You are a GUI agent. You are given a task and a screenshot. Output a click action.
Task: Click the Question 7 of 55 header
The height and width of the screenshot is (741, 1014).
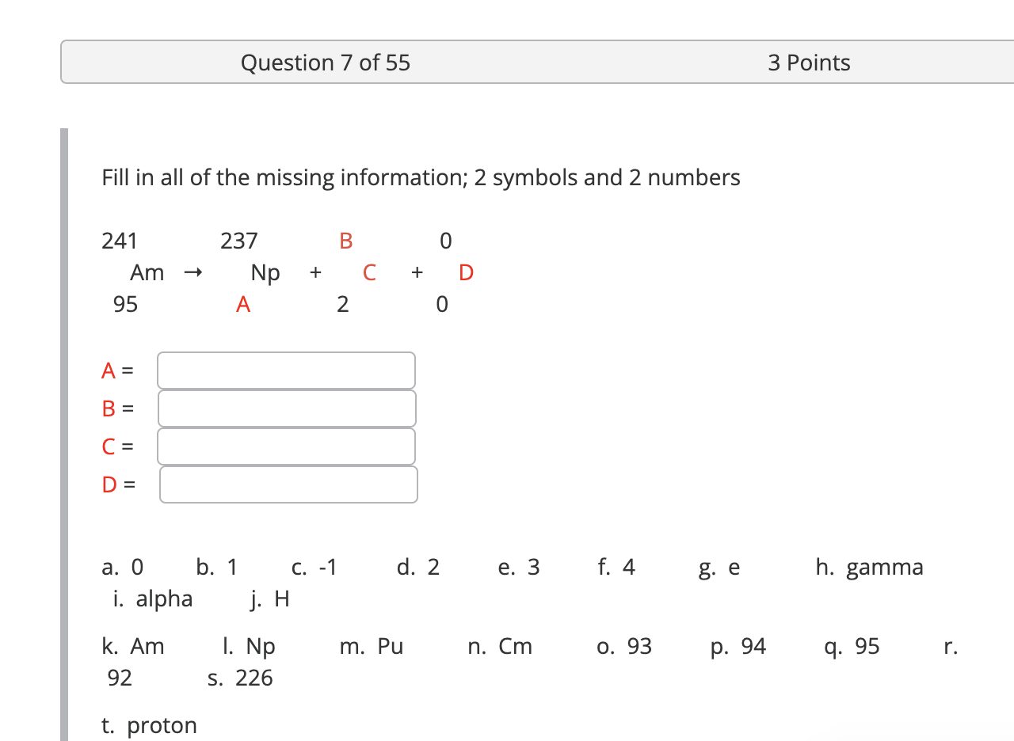click(x=326, y=63)
